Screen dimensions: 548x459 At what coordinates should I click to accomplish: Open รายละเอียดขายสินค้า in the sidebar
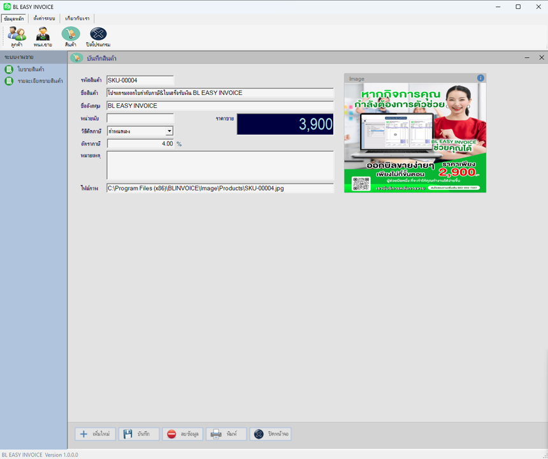(40, 81)
